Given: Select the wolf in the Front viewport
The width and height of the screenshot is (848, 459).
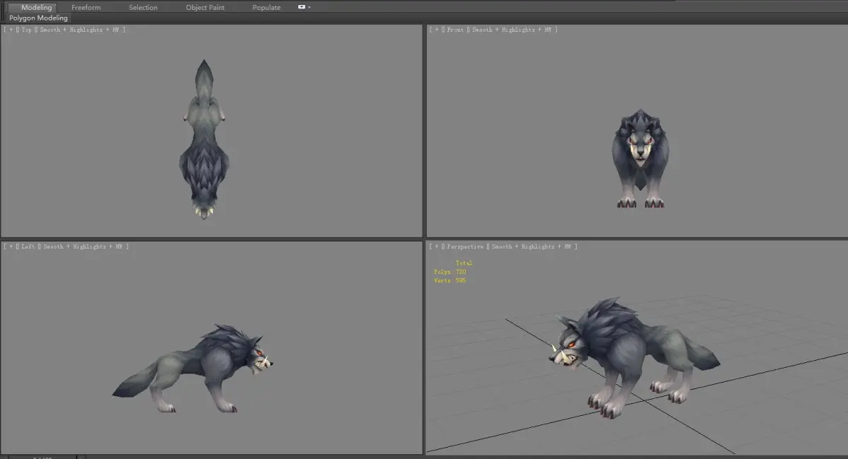Looking at the screenshot, I should [x=640, y=159].
